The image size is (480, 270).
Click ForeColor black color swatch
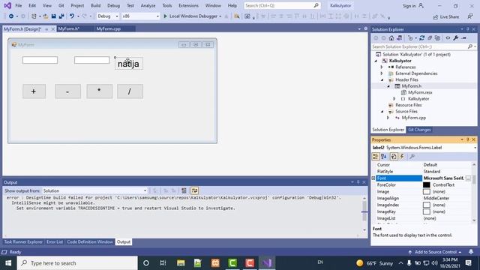(x=427, y=185)
